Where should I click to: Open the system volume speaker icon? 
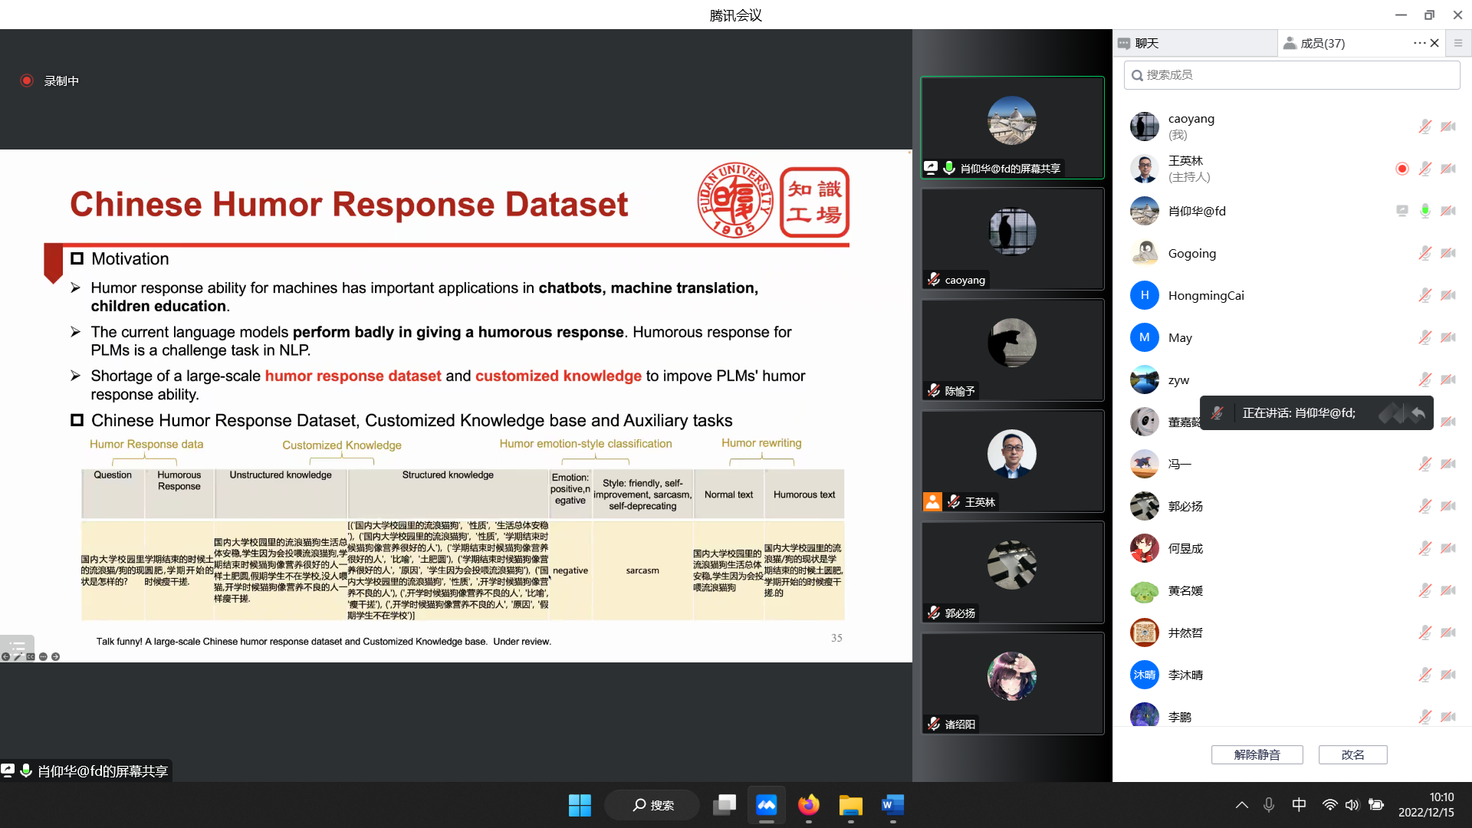(x=1352, y=805)
